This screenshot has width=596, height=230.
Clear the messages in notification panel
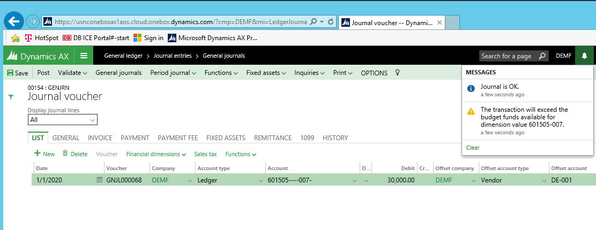point(473,148)
